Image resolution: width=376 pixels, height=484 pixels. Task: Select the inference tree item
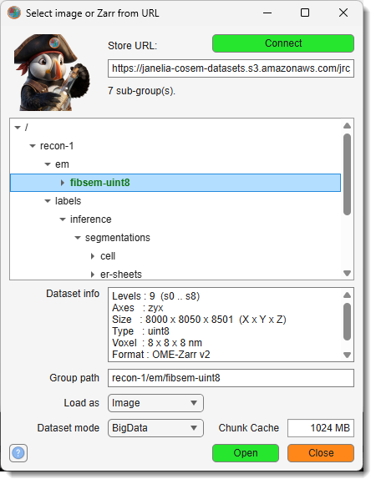pos(91,219)
